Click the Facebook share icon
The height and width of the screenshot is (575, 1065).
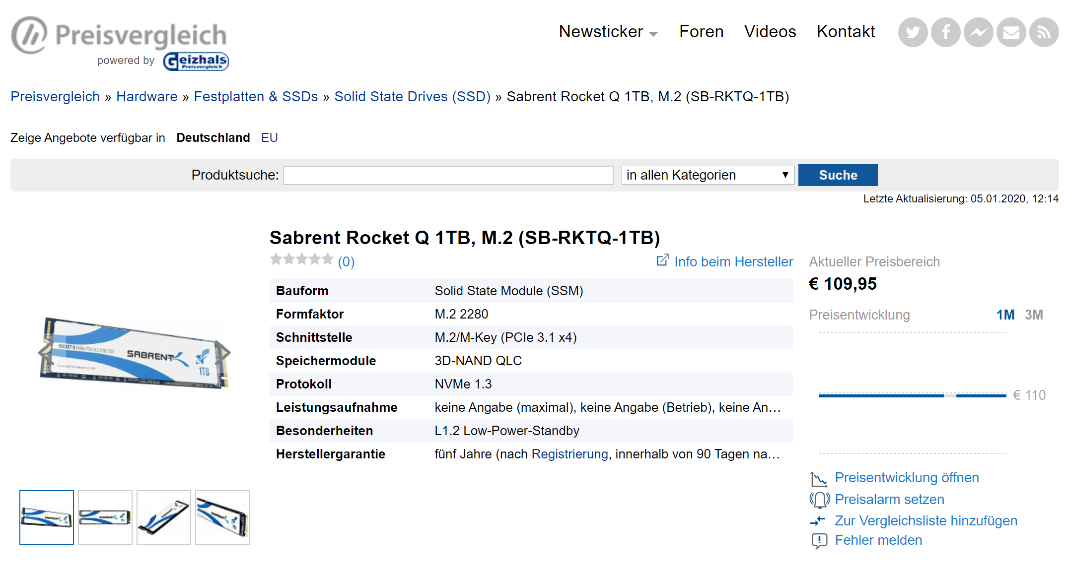(x=945, y=33)
